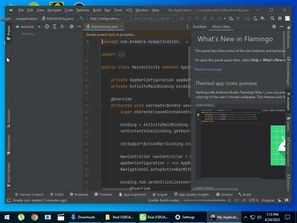Open Device Manager icon in toolbar
The height and width of the screenshot is (223, 297).
(x=255, y=18)
